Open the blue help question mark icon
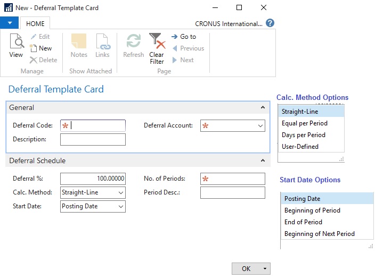The width and height of the screenshot is (375, 279). point(270,23)
